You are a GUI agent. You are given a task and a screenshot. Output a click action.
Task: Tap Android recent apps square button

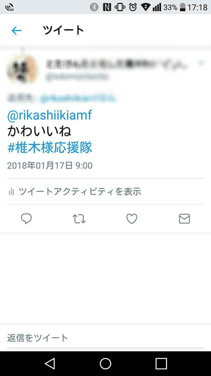(x=161, y=363)
